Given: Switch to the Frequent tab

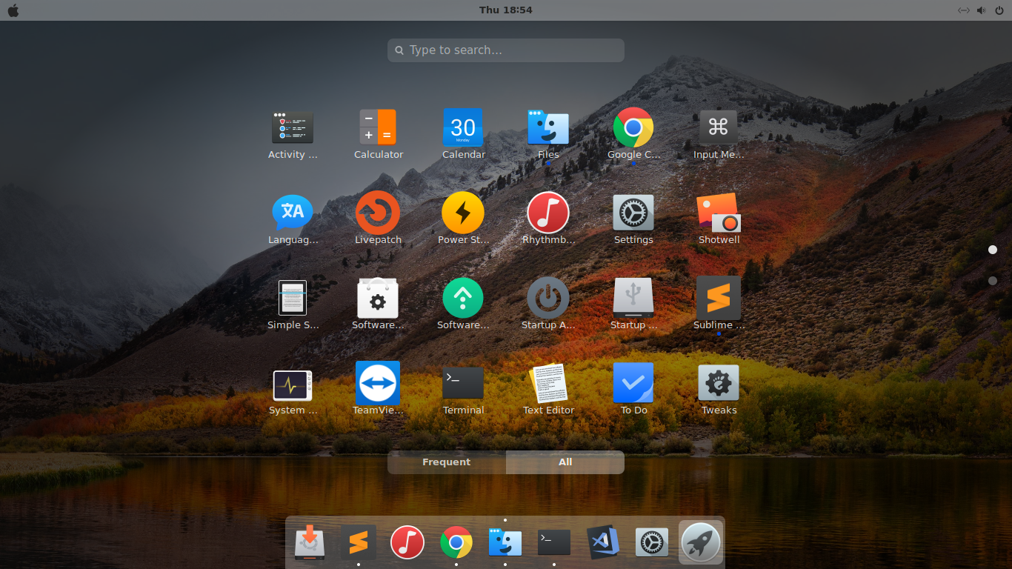Looking at the screenshot, I should [x=447, y=462].
